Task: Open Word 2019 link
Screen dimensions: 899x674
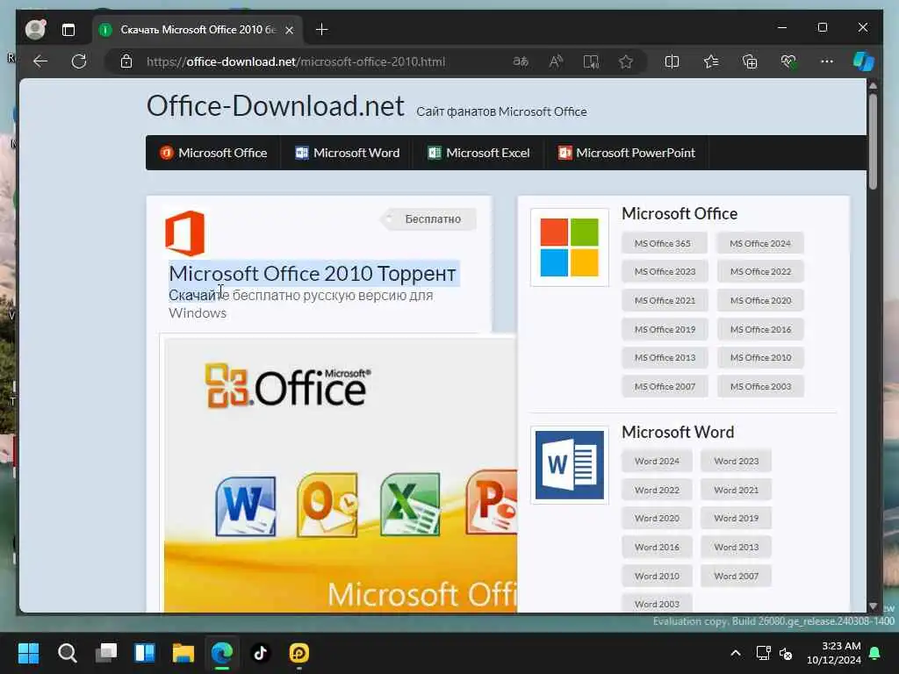Action: [737, 518]
